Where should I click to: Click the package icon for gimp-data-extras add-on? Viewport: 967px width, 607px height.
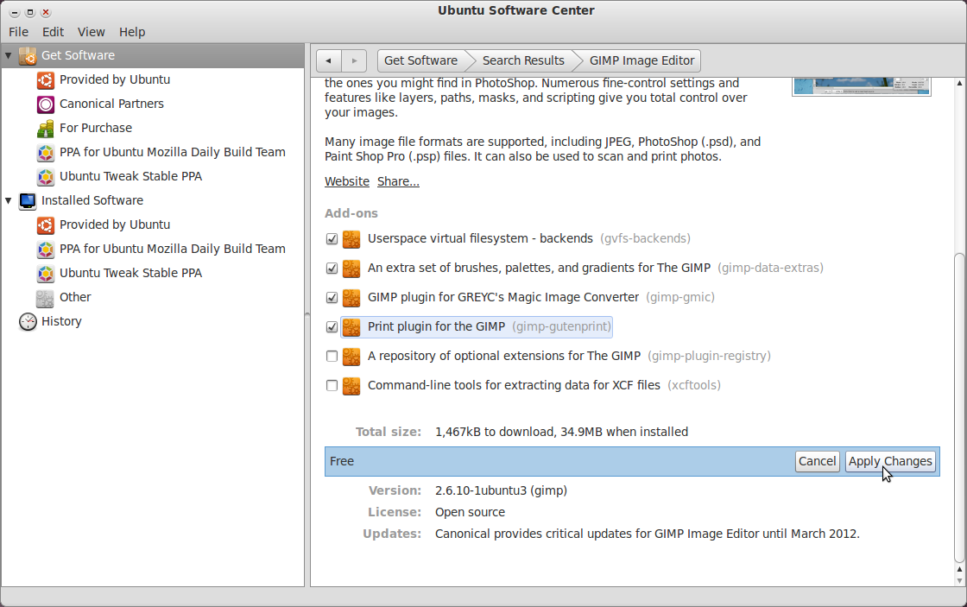[x=351, y=269]
